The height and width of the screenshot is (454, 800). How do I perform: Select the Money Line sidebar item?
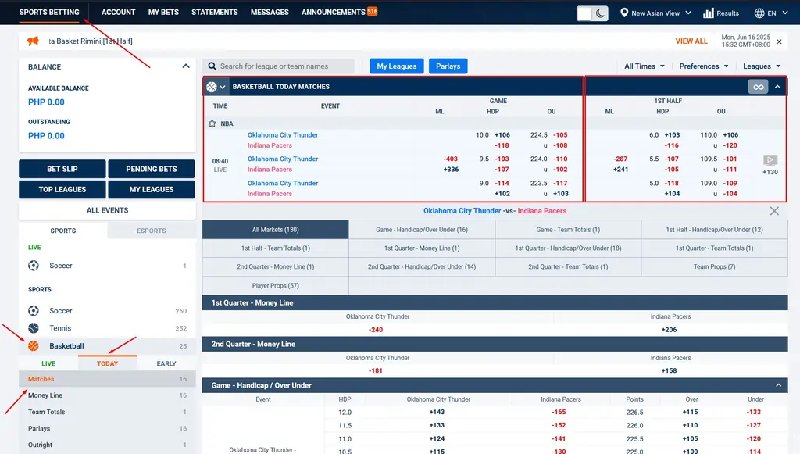107,395
